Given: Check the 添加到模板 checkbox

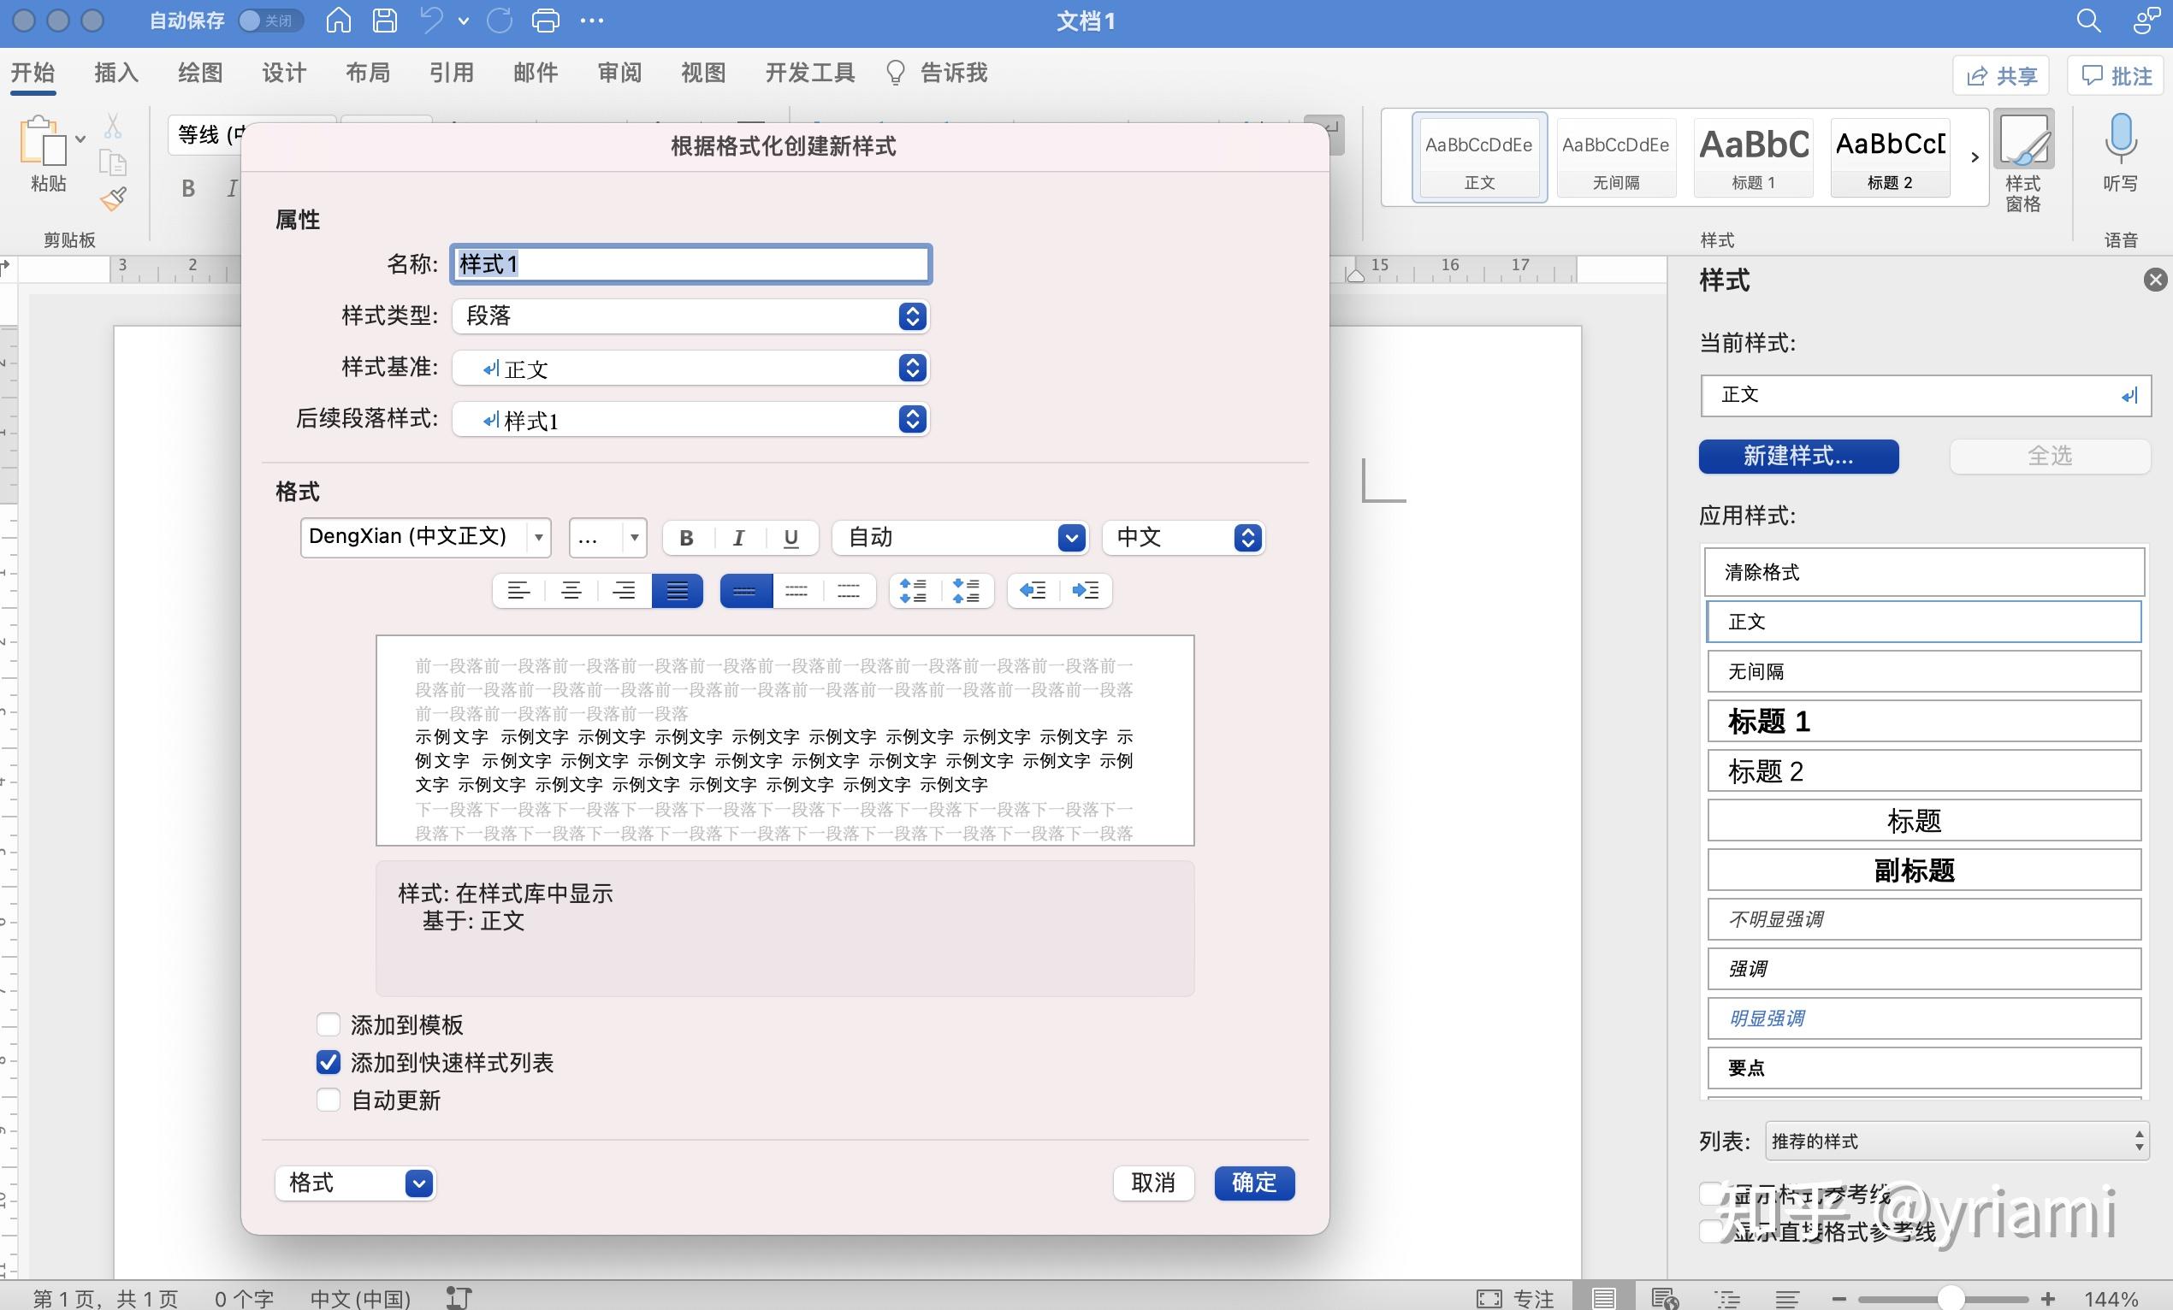Looking at the screenshot, I should click(x=329, y=1024).
